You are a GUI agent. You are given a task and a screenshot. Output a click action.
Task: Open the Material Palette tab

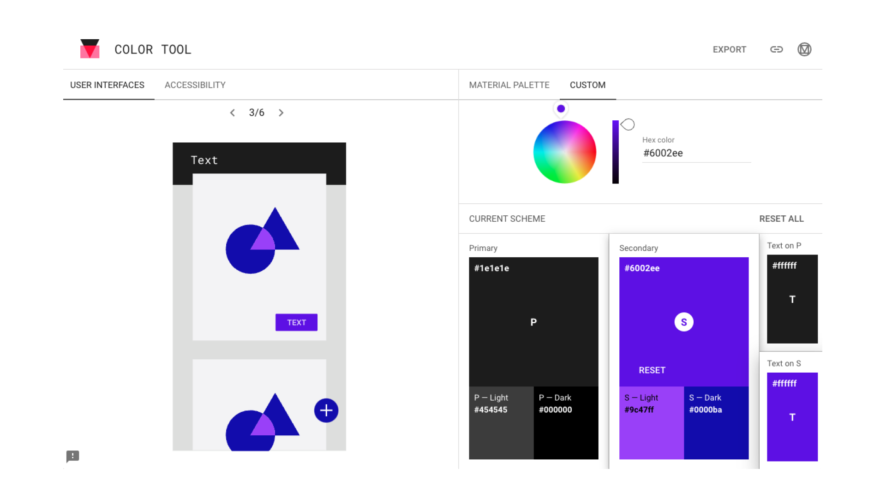click(509, 85)
